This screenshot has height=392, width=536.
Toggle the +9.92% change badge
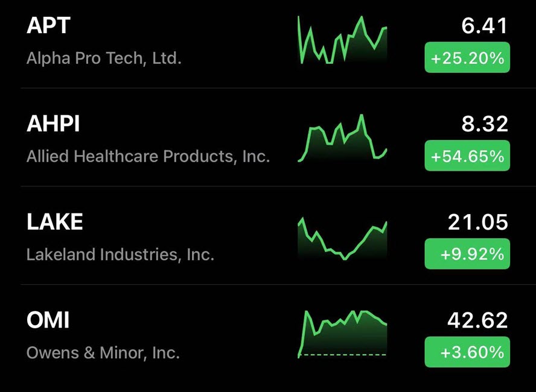[467, 254]
